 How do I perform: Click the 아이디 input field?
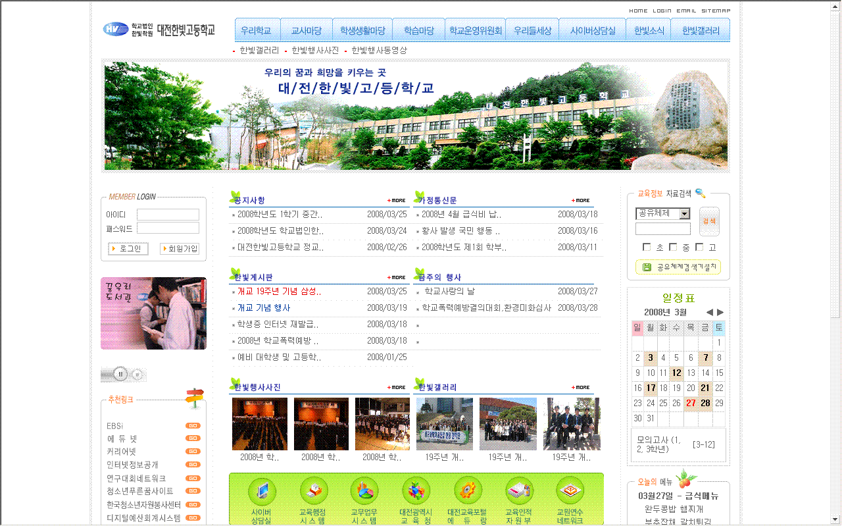coord(168,215)
